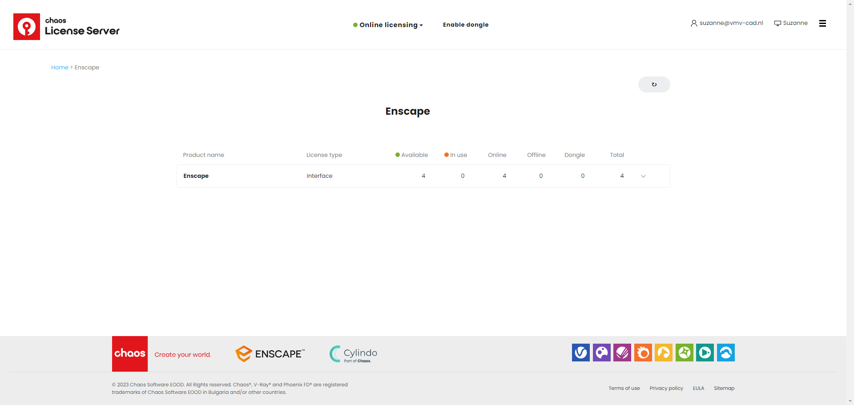Click the Suzanne machine name

(795, 23)
